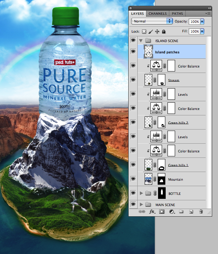Click the MAIN SCENE group folder icon
Viewport: 218px width, 254px height.
pyautogui.click(x=148, y=204)
